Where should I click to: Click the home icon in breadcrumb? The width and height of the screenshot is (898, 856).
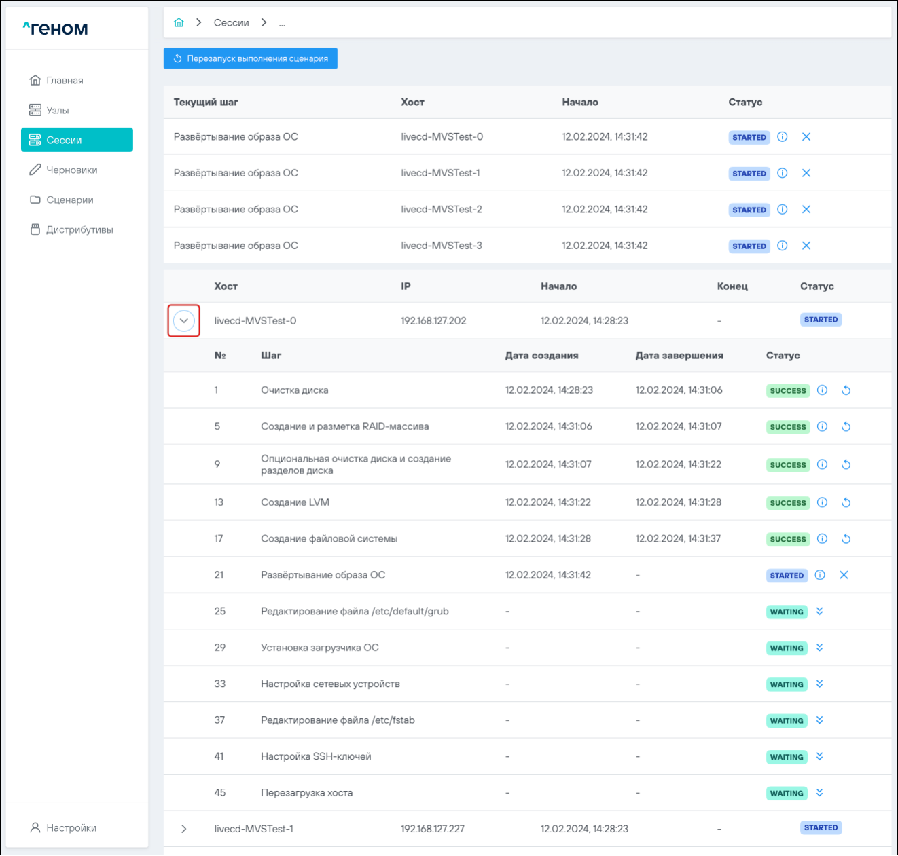coord(179,22)
